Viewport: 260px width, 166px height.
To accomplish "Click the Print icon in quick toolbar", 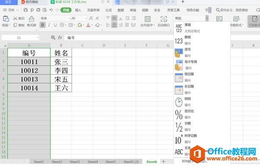I will [x=38, y=10].
